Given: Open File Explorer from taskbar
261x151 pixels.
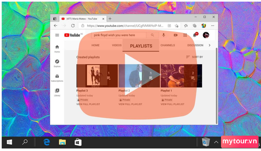Looking at the screenshot, I should click(x=62, y=142).
